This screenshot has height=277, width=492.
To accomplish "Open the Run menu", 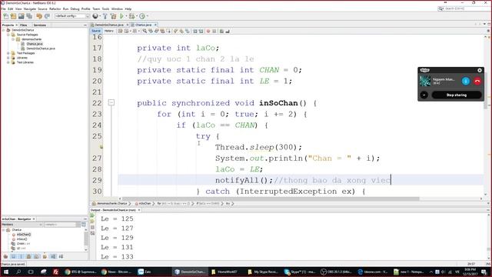I will pyautogui.click(x=65, y=8).
